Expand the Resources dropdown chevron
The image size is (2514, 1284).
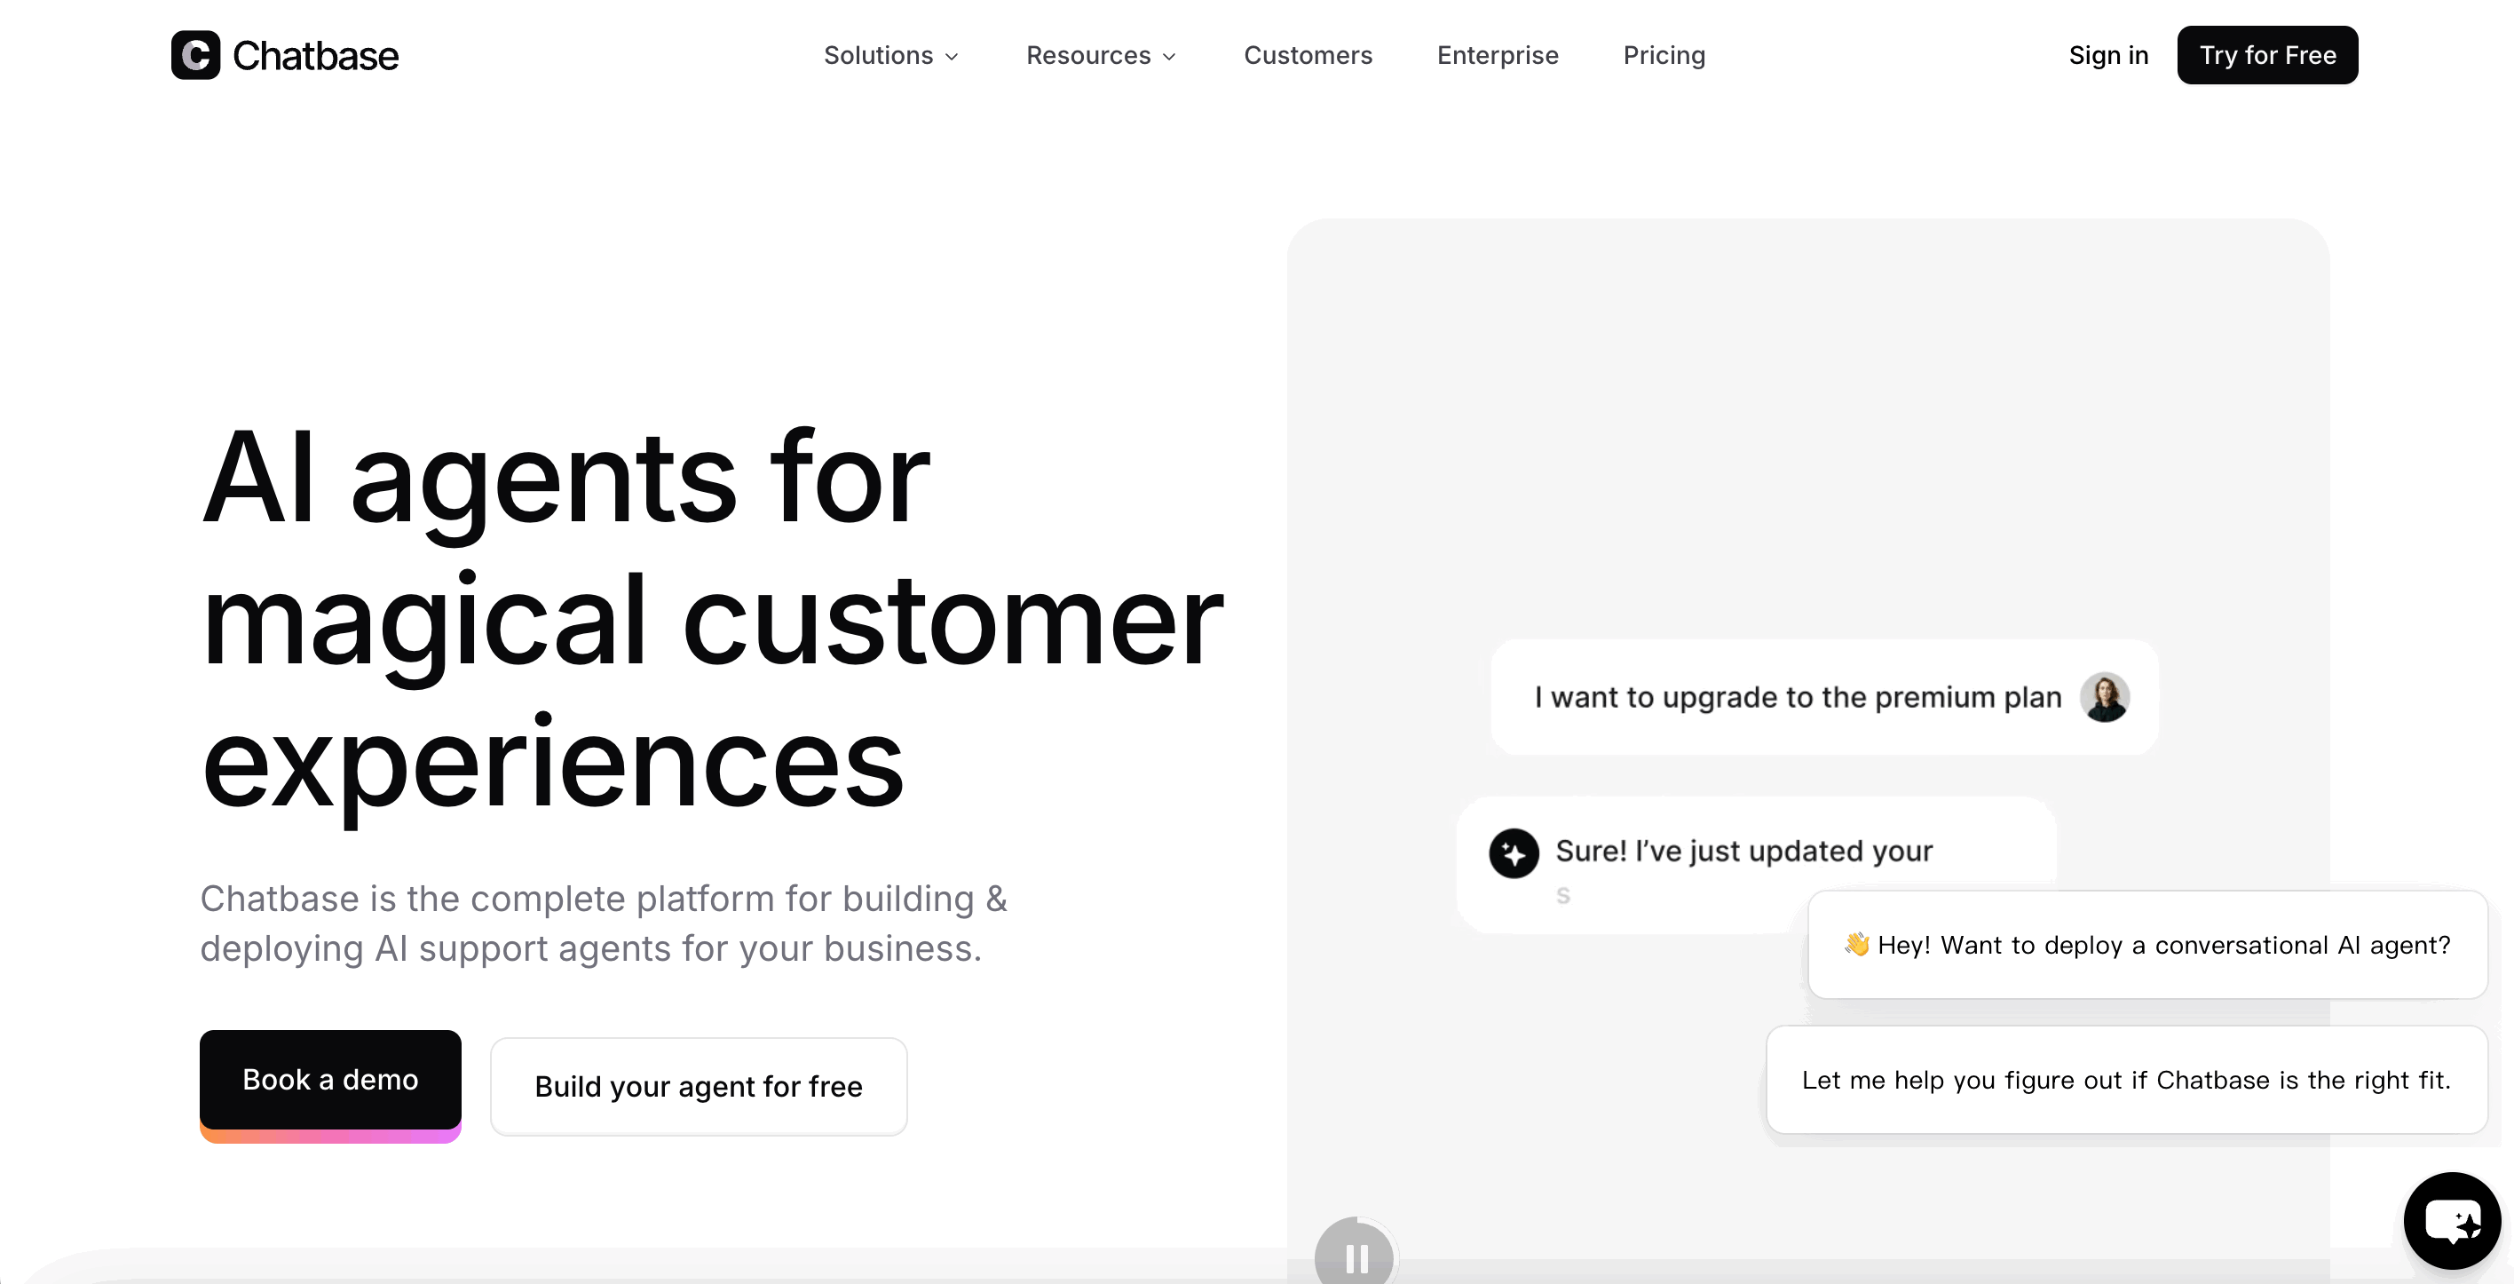coord(1169,57)
